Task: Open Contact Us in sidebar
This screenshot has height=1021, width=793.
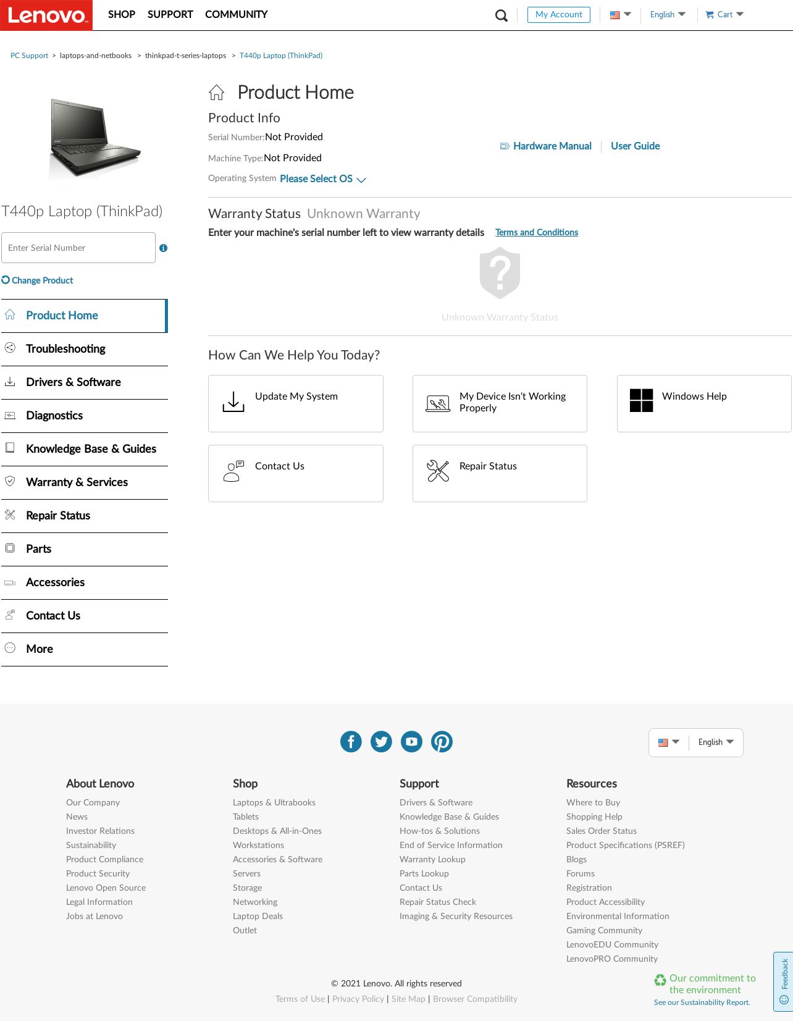Action: click(x=85, y=616)
